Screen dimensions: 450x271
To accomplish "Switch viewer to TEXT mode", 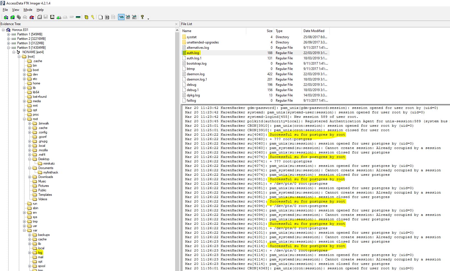I will pyautogui.click(x=128, y=17).
